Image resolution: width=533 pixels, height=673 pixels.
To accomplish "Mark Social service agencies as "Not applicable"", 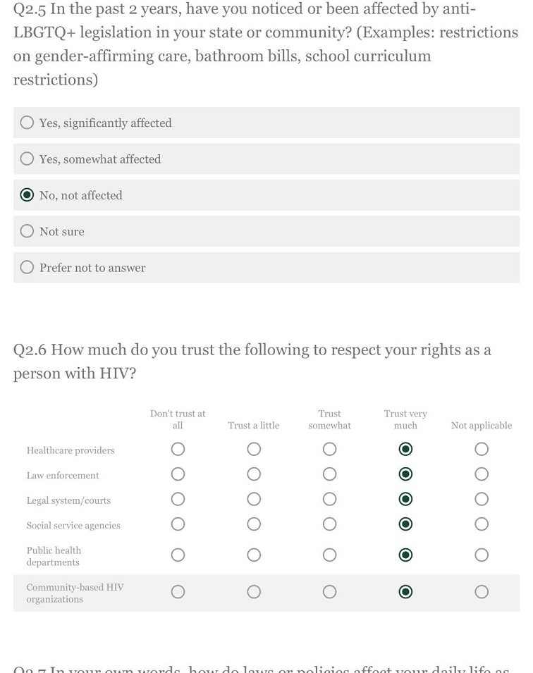I will point(482,524).
